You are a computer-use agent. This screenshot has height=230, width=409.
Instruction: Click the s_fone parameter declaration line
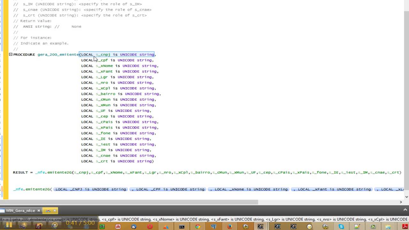tap(119, 133)
